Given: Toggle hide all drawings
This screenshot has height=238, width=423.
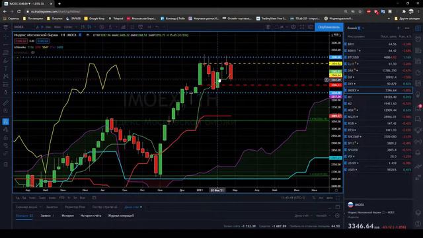Looking at the screenshot, I should 5,145.
